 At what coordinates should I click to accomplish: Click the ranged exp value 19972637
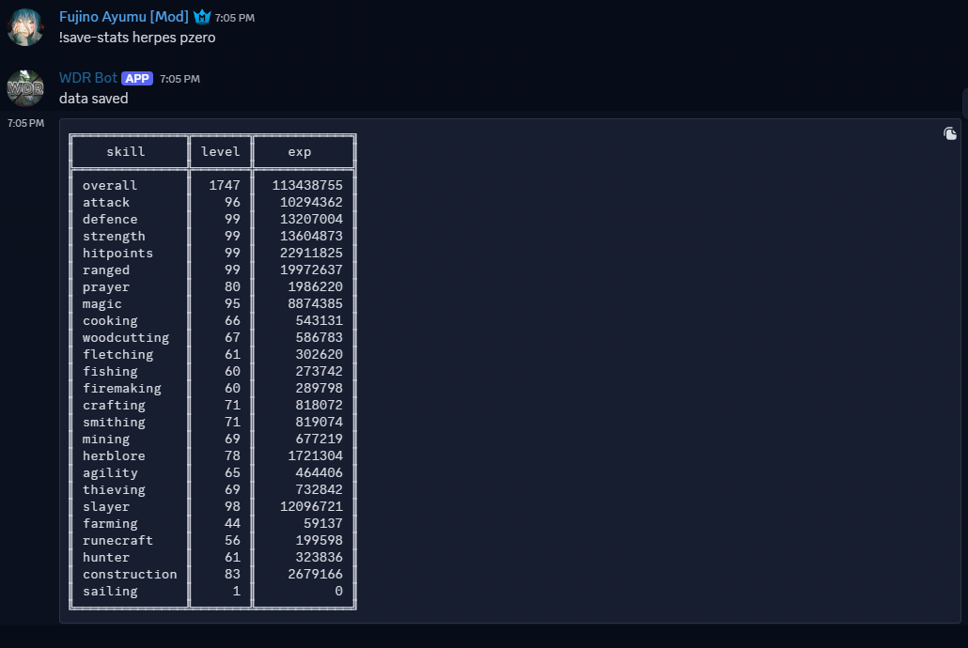311,270
